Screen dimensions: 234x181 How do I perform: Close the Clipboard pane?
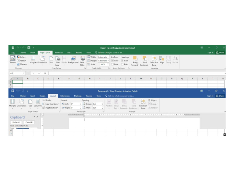click(37, 117)
